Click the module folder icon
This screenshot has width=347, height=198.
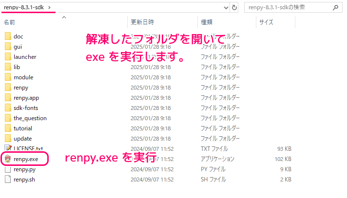(x=8, y=77)
